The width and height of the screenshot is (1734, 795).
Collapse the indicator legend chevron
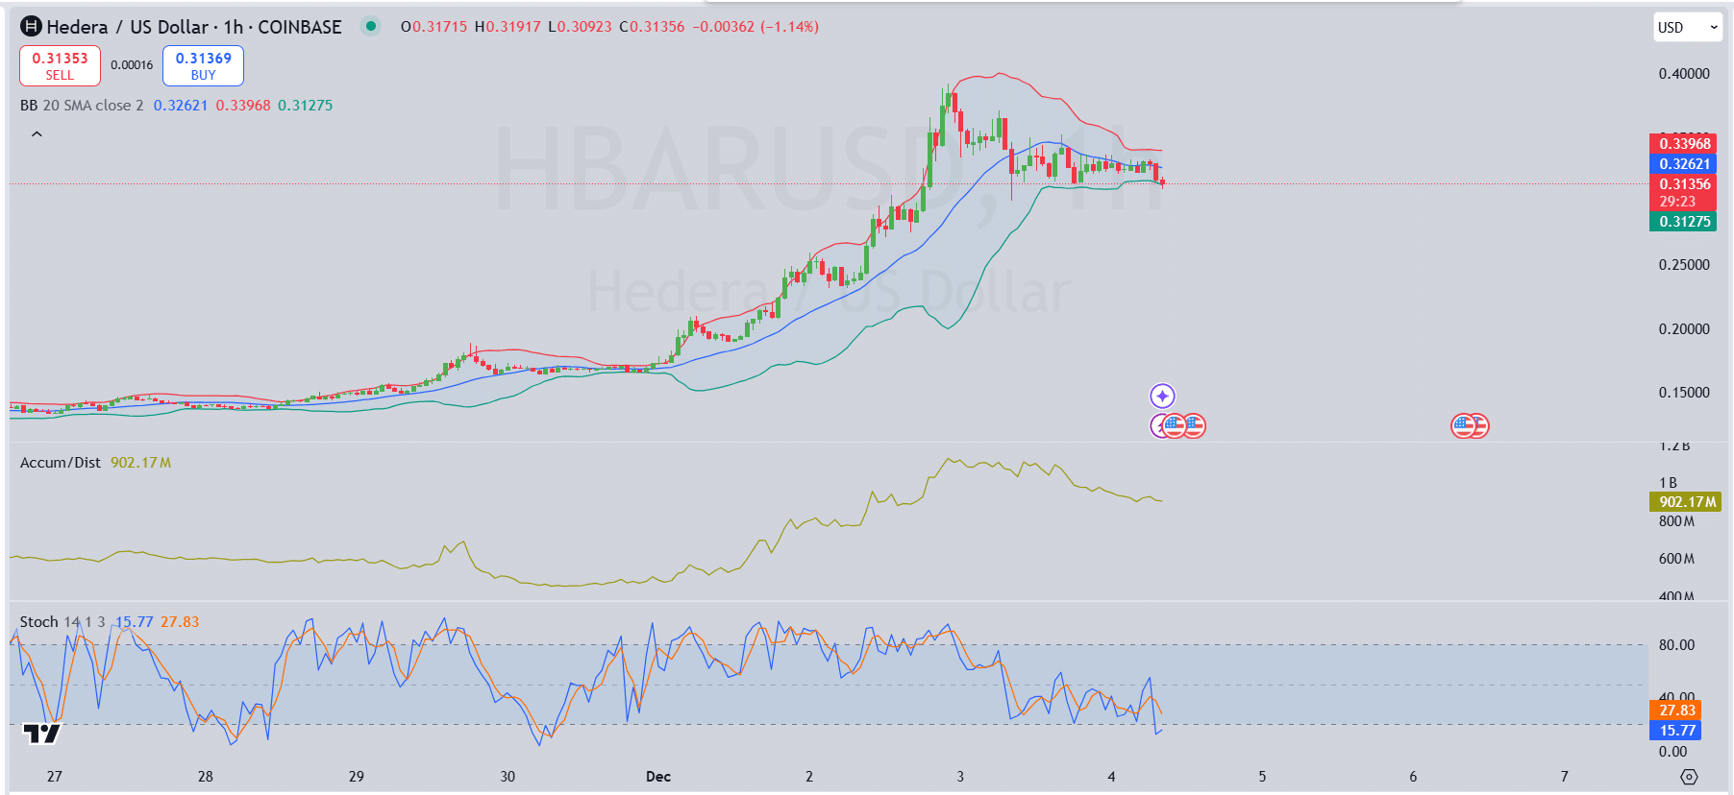(37, 134)
